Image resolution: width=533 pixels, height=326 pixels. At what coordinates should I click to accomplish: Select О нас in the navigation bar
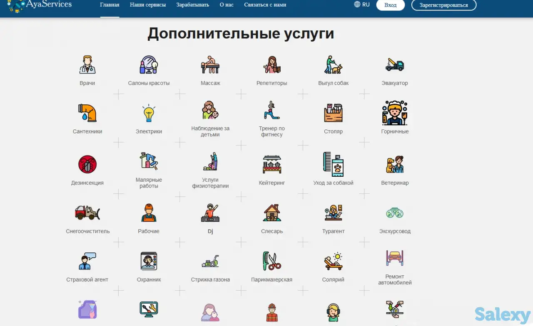click(226, 5)
